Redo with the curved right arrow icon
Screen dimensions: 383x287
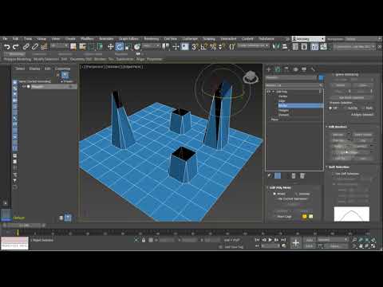tap(16, 47)
